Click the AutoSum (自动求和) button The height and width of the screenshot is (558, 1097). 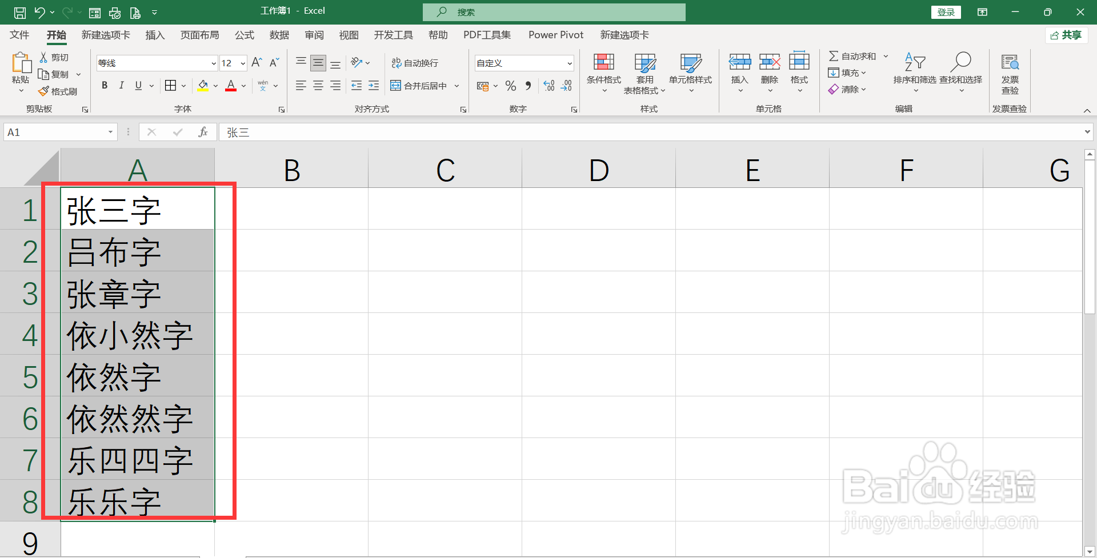tap(852, 56)
